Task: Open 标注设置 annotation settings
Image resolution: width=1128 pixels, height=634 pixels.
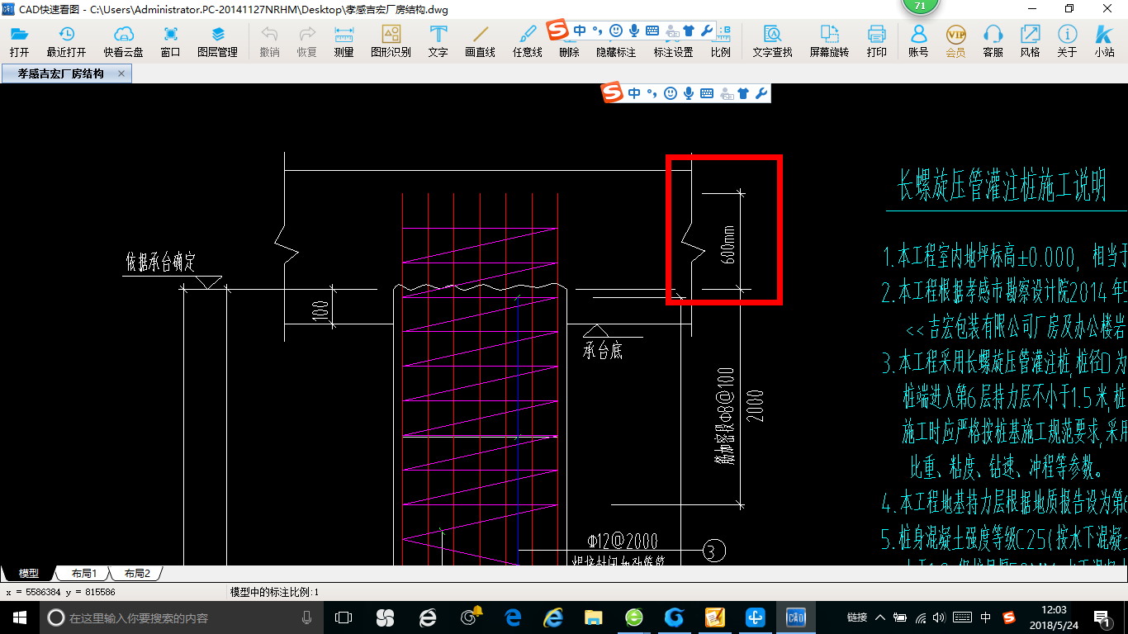Action: pos(673,52)
